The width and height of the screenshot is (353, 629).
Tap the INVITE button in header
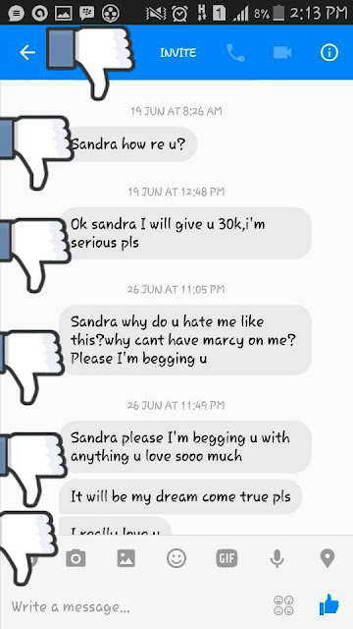pyautogui.click(x=178, y=53)
